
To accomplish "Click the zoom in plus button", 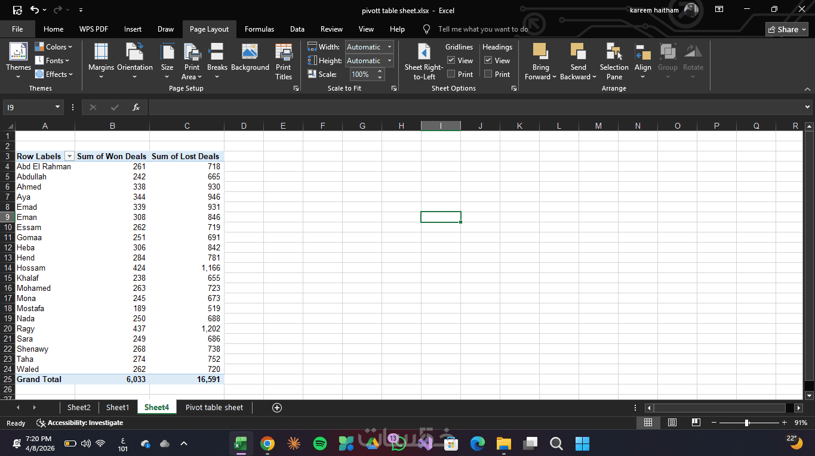I will pyautogui.click(x=784, y=423).
